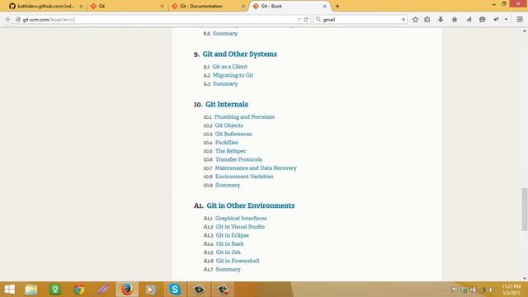Switch to the kuthidevs.github.com tab
The width and height of the screenshot is (528, 297).
45,6
